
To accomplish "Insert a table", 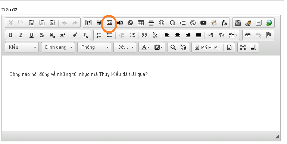I will tap(141, 23).
